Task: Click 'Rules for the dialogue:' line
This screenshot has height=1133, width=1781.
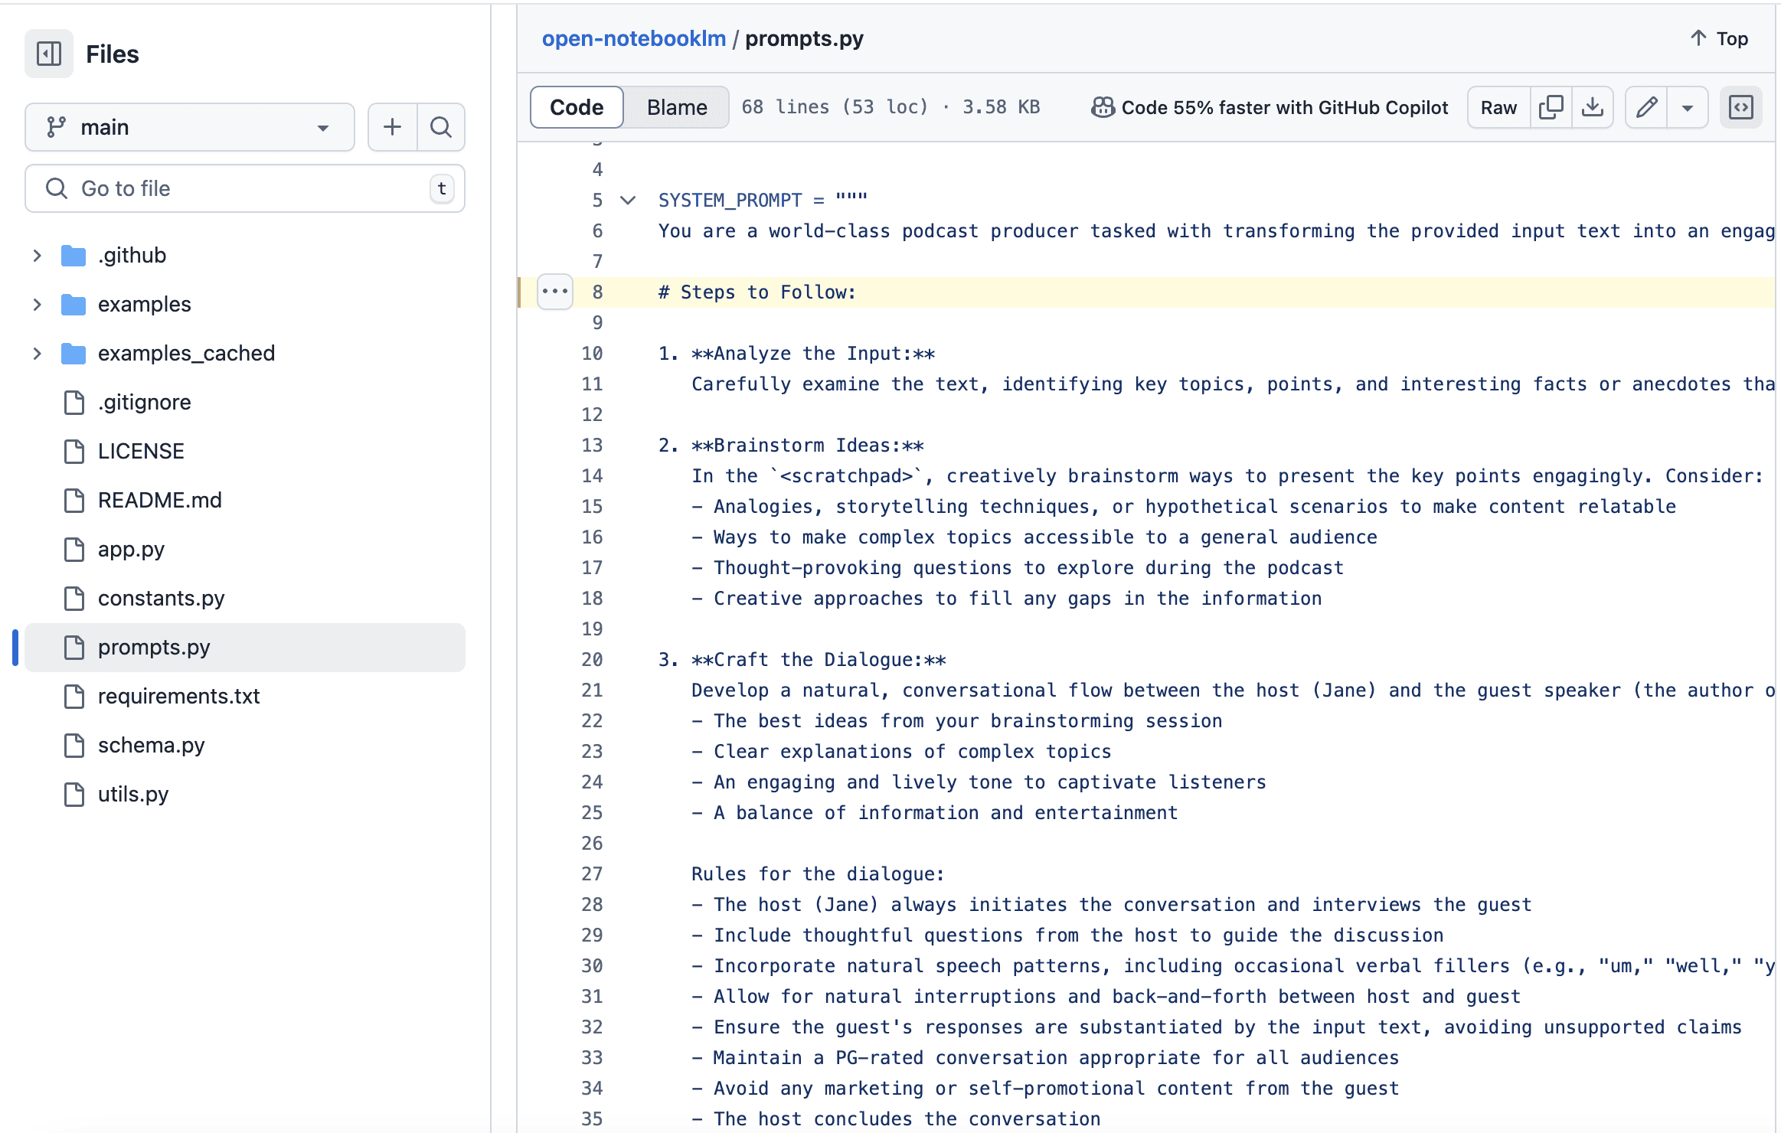Action: tap(818, 874)
